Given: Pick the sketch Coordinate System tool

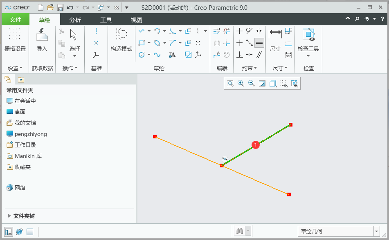Looking at the screenshot, I should pos(198,55).
